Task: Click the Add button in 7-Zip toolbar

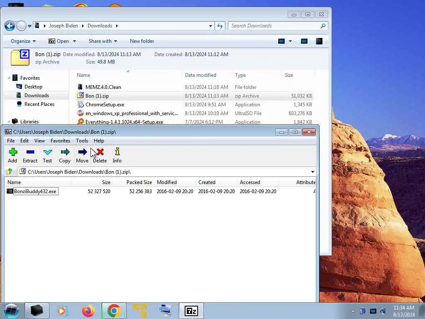Action: (x=12, y=155)
